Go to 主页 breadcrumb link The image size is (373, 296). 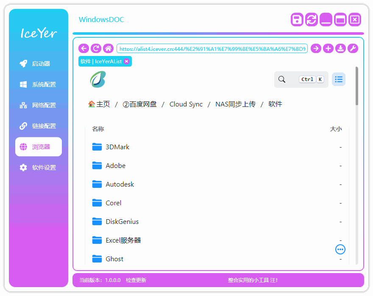pos(99,104)
